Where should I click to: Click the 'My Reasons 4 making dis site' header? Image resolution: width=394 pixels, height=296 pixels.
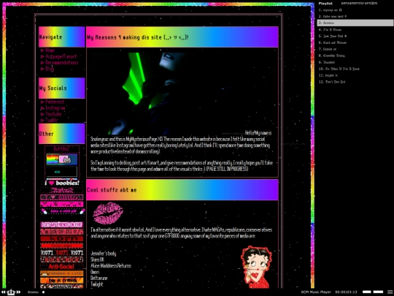(182, 37)
